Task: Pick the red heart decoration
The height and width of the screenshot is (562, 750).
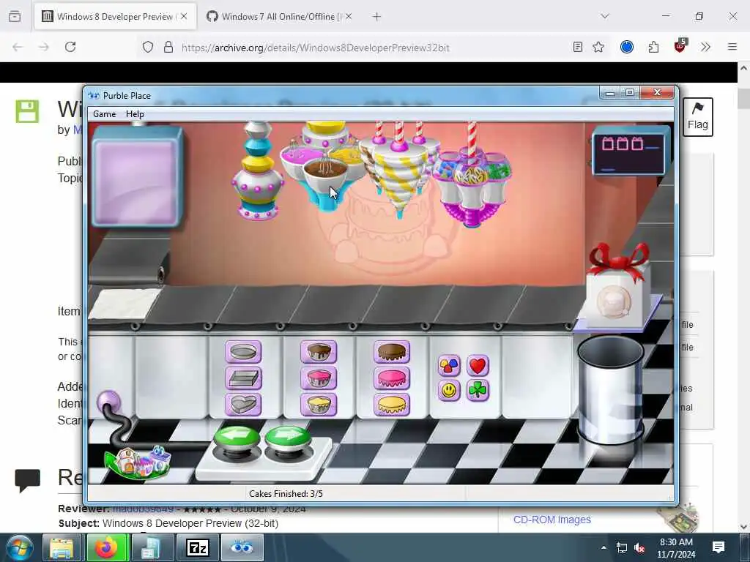Action: point(478,366)
